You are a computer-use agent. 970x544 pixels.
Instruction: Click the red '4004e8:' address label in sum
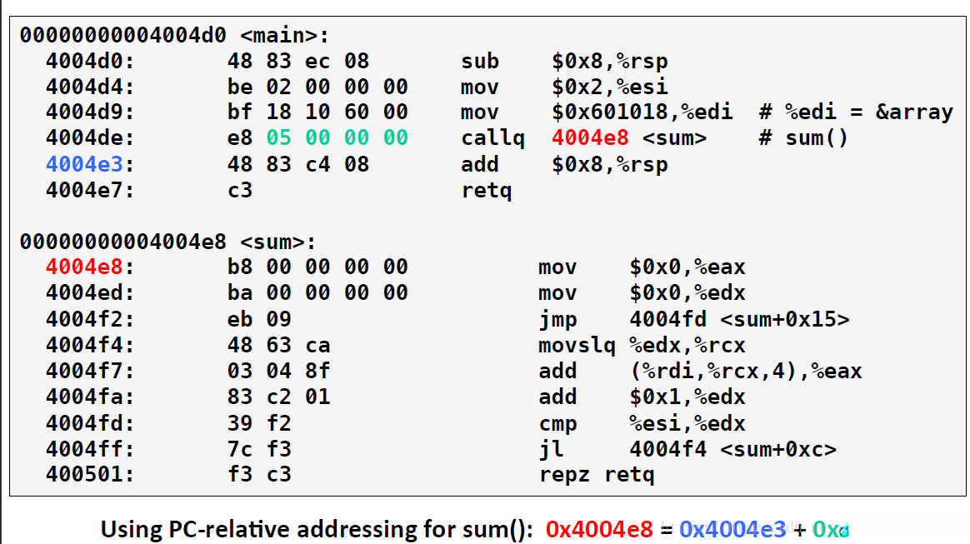(x=90, y=267)
